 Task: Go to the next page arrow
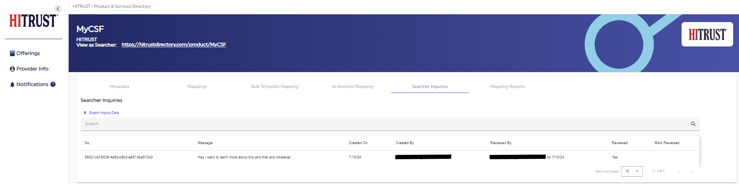[x=691, y=171]
